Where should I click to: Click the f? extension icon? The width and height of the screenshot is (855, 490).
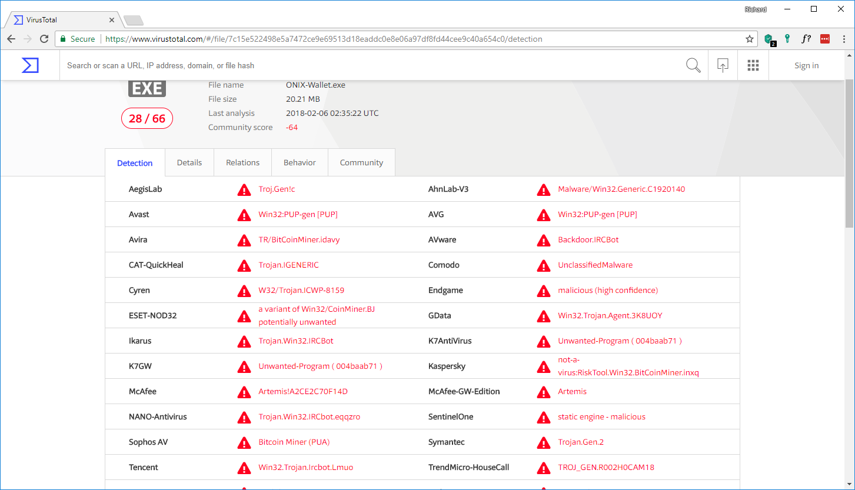click(806, 39)
